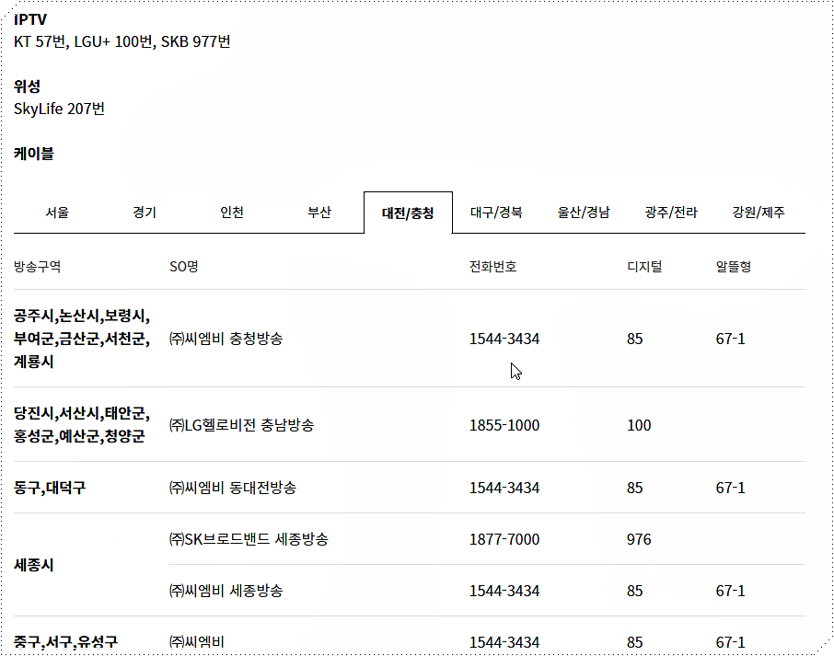Click channel number 976 for 세종방송

point(633,540)
